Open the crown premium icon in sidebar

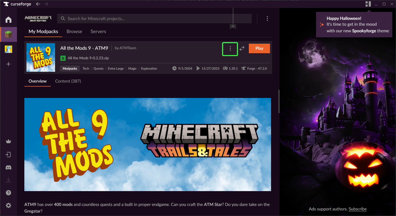tap(8, 141)
